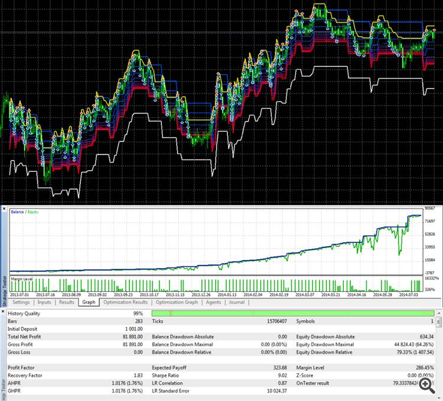443x401 pixels.
Task: Click the Balance Drawdown Maximal label
Action: pyautogui.click(x=183, y=344)
